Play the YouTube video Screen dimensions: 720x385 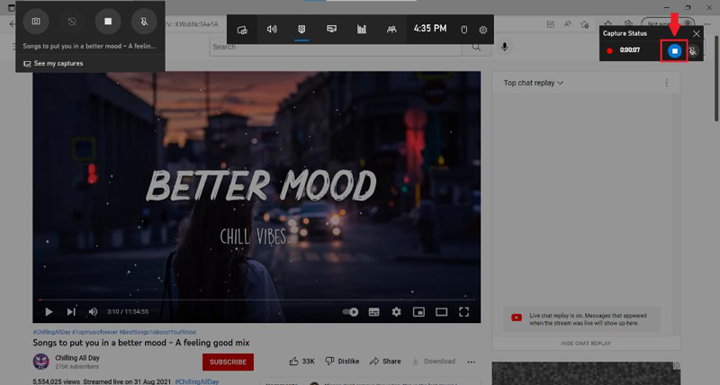(x=49, y=312)
